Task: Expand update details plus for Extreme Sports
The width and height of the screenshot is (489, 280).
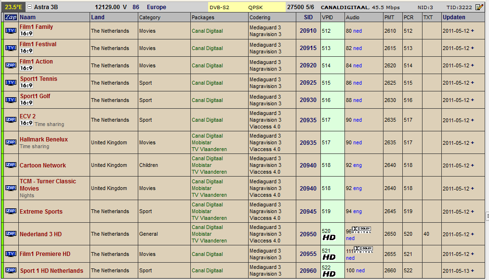Action: click(x=473, y=212)
